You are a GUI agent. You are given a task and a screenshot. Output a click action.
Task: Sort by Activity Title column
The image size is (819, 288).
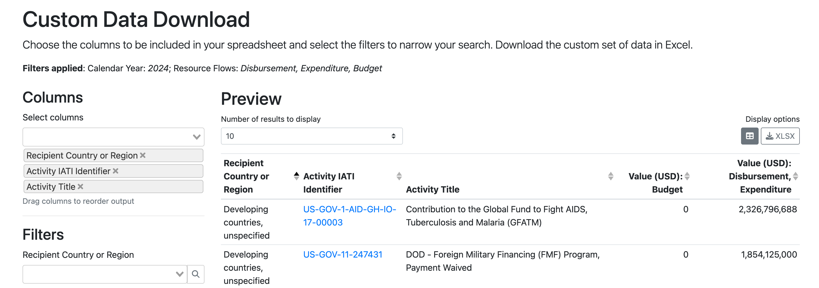point(610,176)
